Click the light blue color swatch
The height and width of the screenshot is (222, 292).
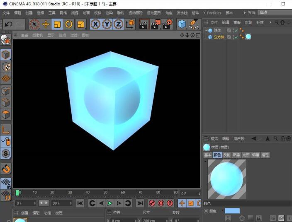(x=232, y=211)
